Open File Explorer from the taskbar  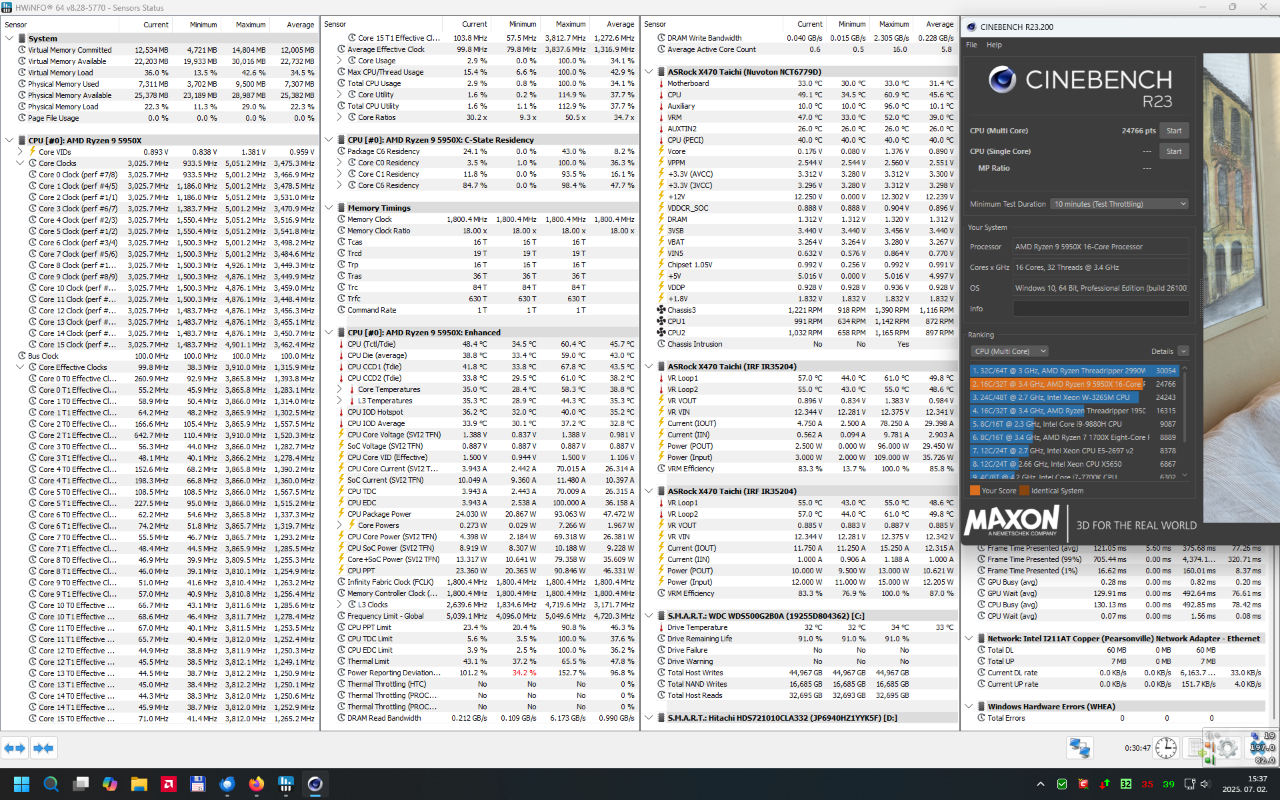(x=139, y=784)
